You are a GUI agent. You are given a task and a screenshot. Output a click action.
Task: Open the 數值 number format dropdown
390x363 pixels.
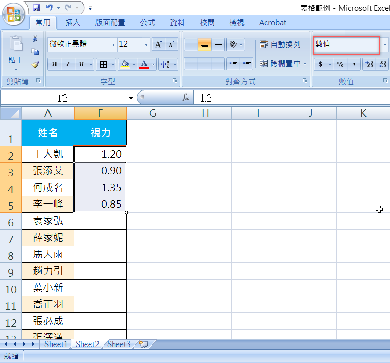point(385,44)
